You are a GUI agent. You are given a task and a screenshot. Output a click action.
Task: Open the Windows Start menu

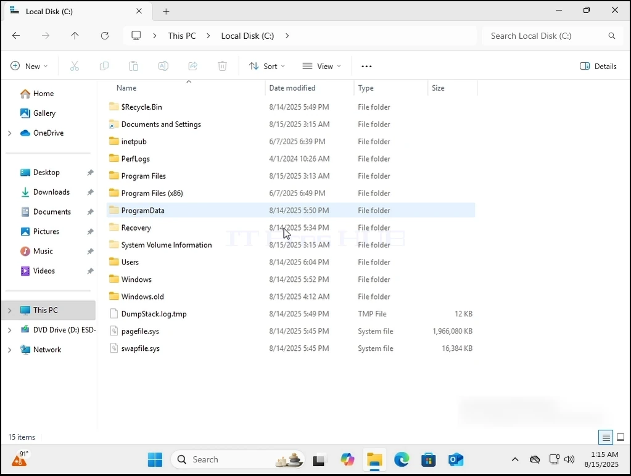[155, 459]
